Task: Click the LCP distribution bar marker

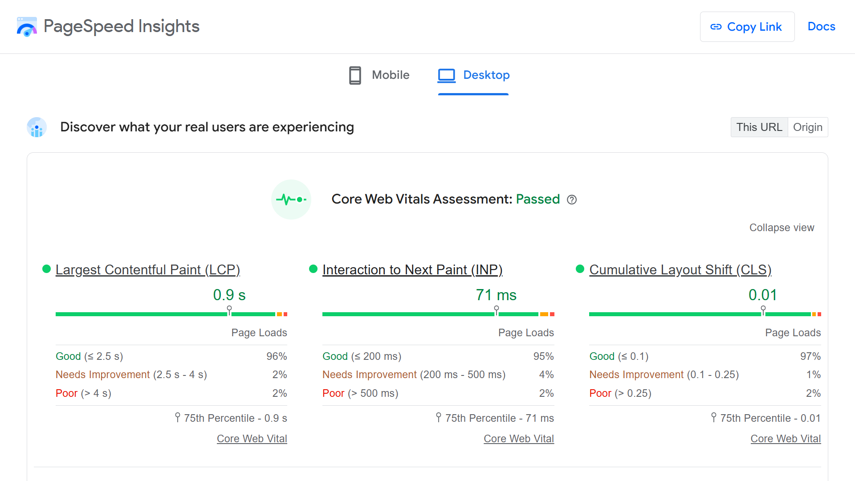Action: (229, 310)
